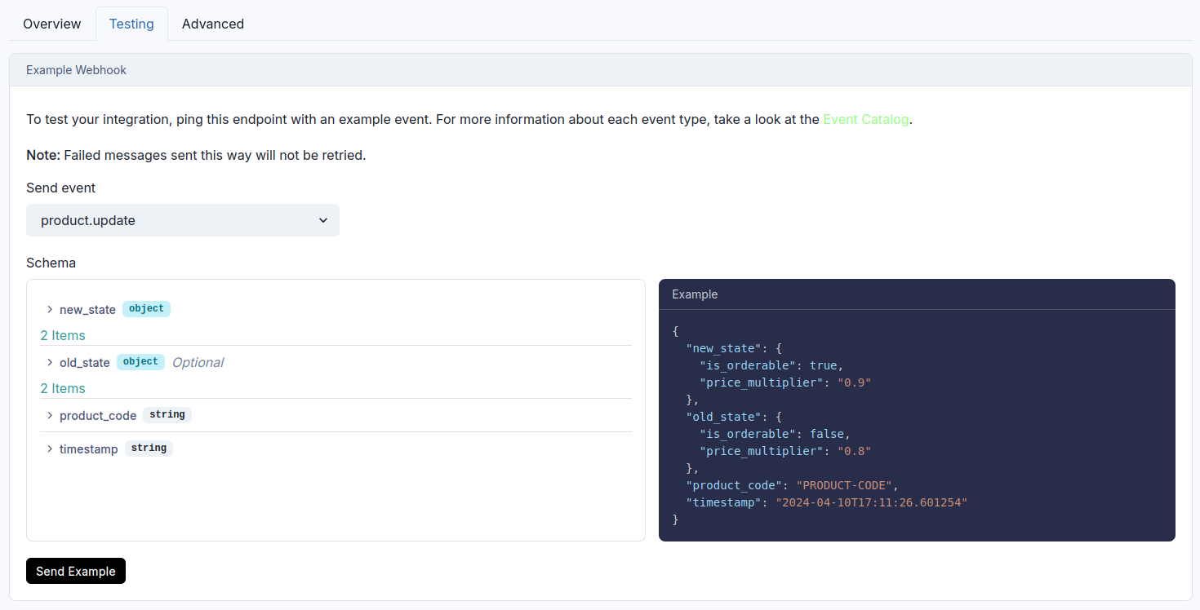1200x610 pixels.
Task: Click the new_state field name
Action: (87, 310)
